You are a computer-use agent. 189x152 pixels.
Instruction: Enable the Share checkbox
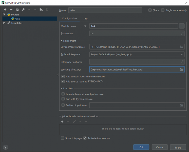pos(150,10)
